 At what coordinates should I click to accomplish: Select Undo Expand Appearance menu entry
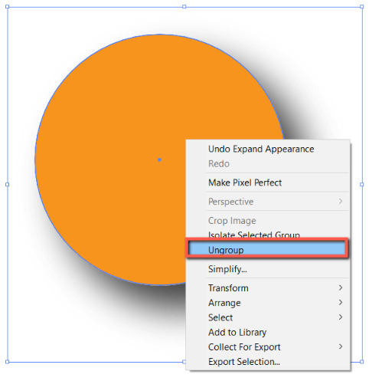click(261, 149)
